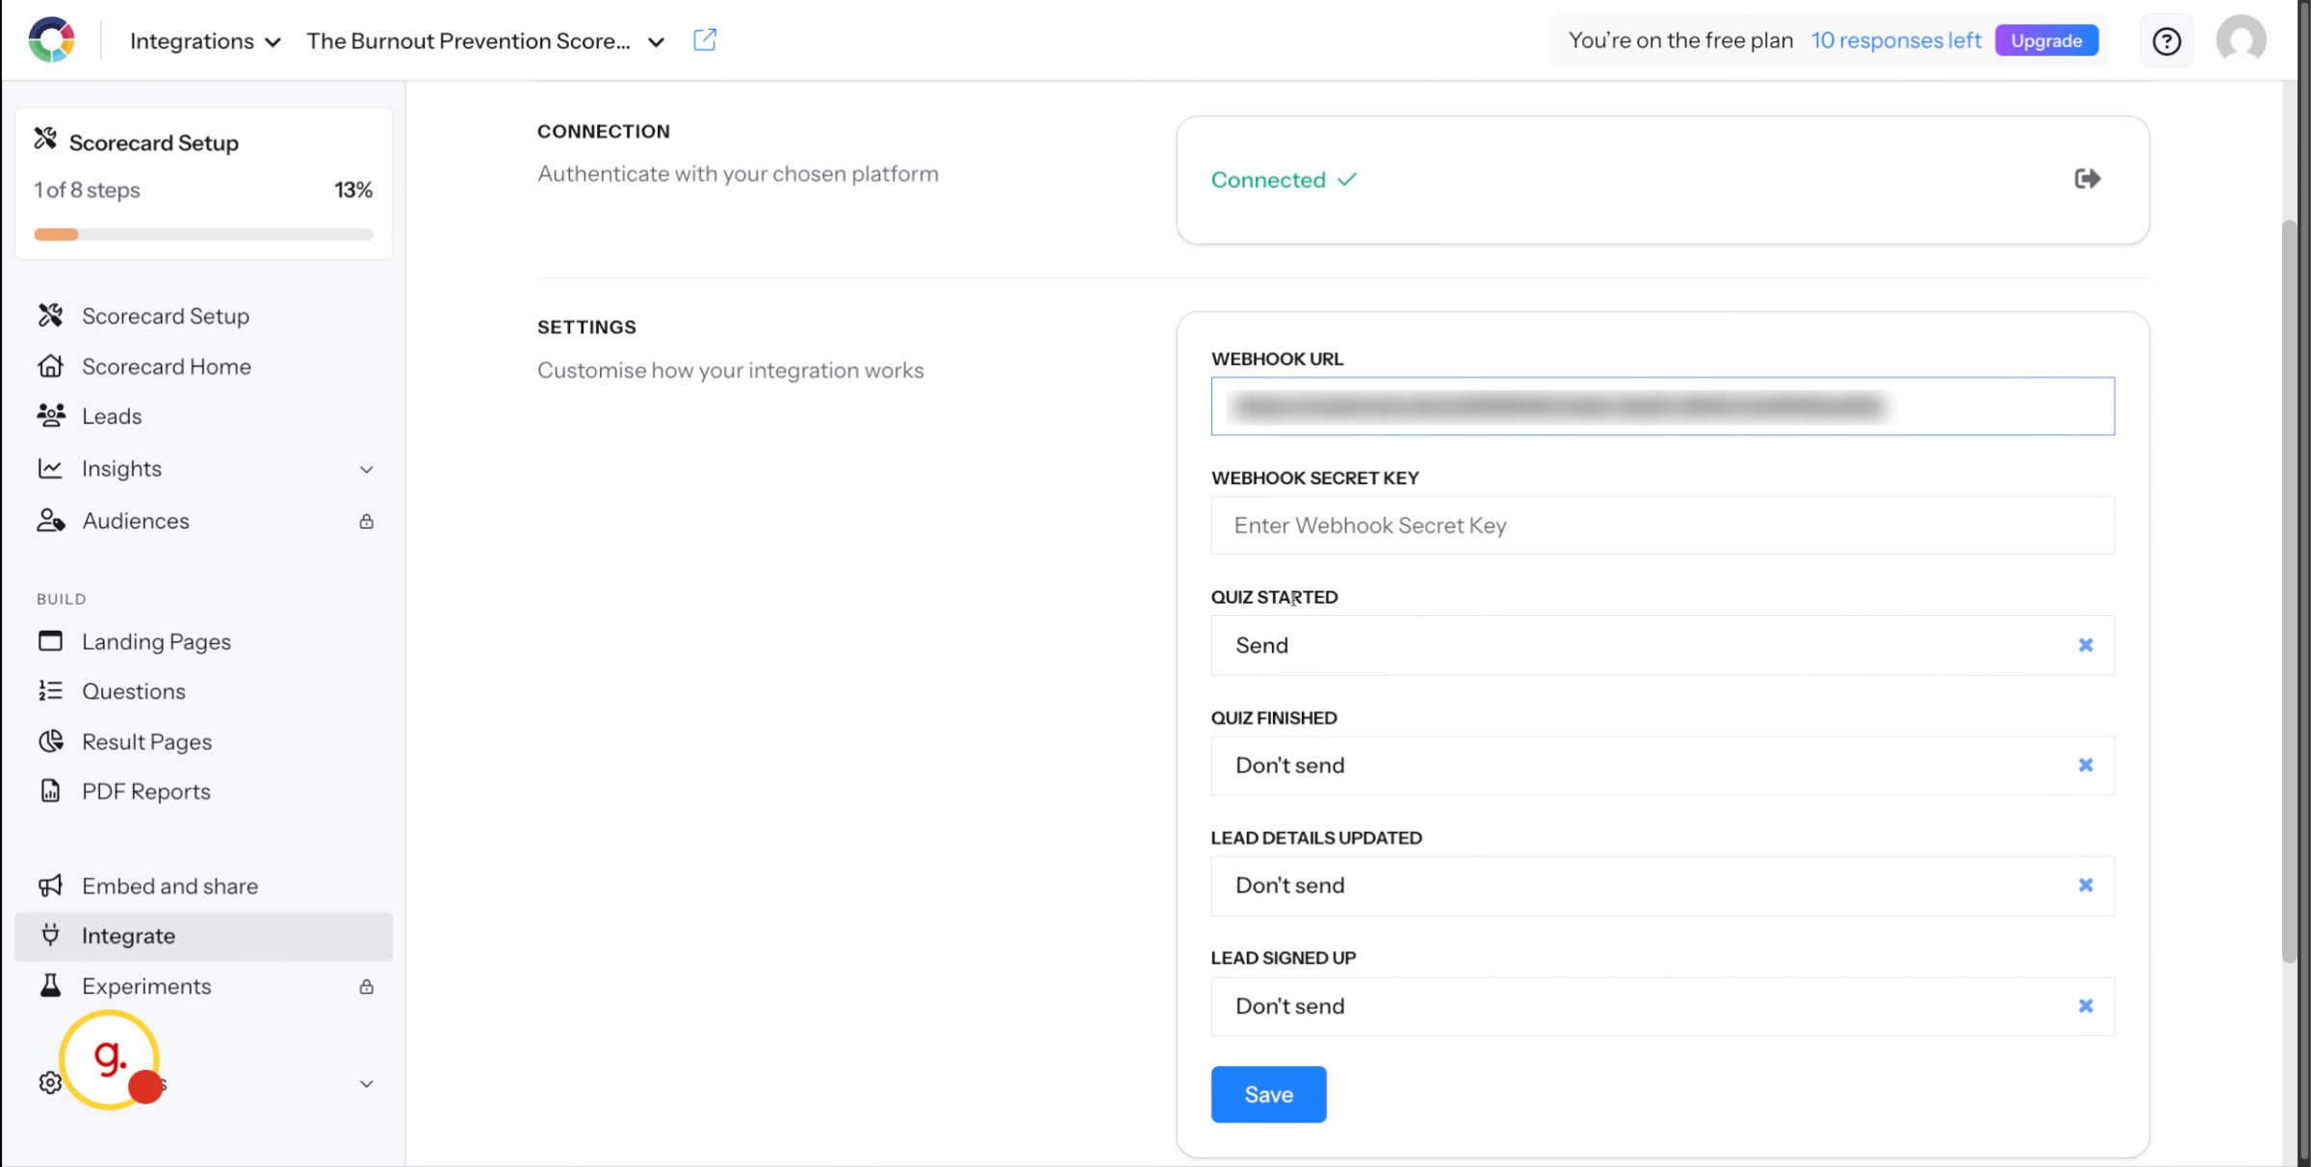Click the Webhook URL input field
The height and width of the screenshot is (1167, 2311).
(x=1662, y=406)
